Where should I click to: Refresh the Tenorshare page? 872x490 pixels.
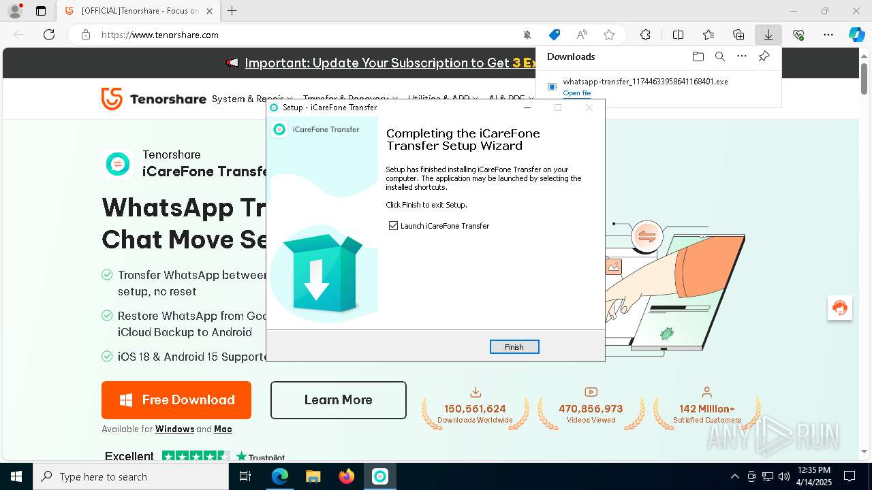[49, 35]
